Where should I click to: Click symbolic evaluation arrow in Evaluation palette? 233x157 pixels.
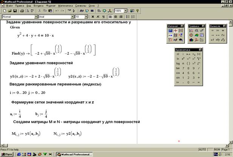tap(213, 35)
